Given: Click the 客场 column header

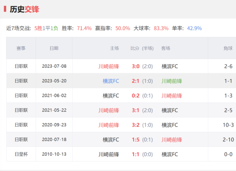Looking at the screenshot, I should coord(166,48).
